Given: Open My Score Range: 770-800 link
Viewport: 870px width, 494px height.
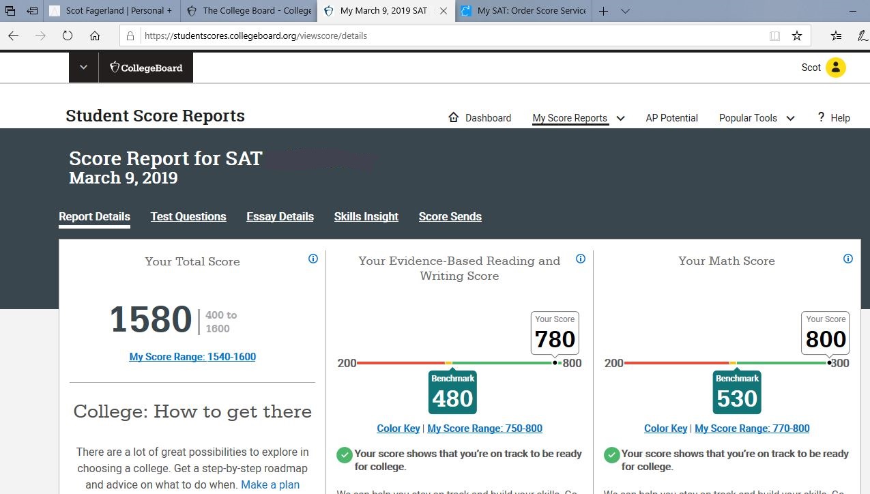Looking at the screenshot, I should pos(752,428).
